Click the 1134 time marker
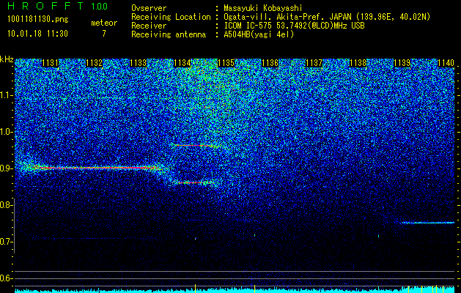This screenshot has height=293, width=461. [x=182, y=63]
